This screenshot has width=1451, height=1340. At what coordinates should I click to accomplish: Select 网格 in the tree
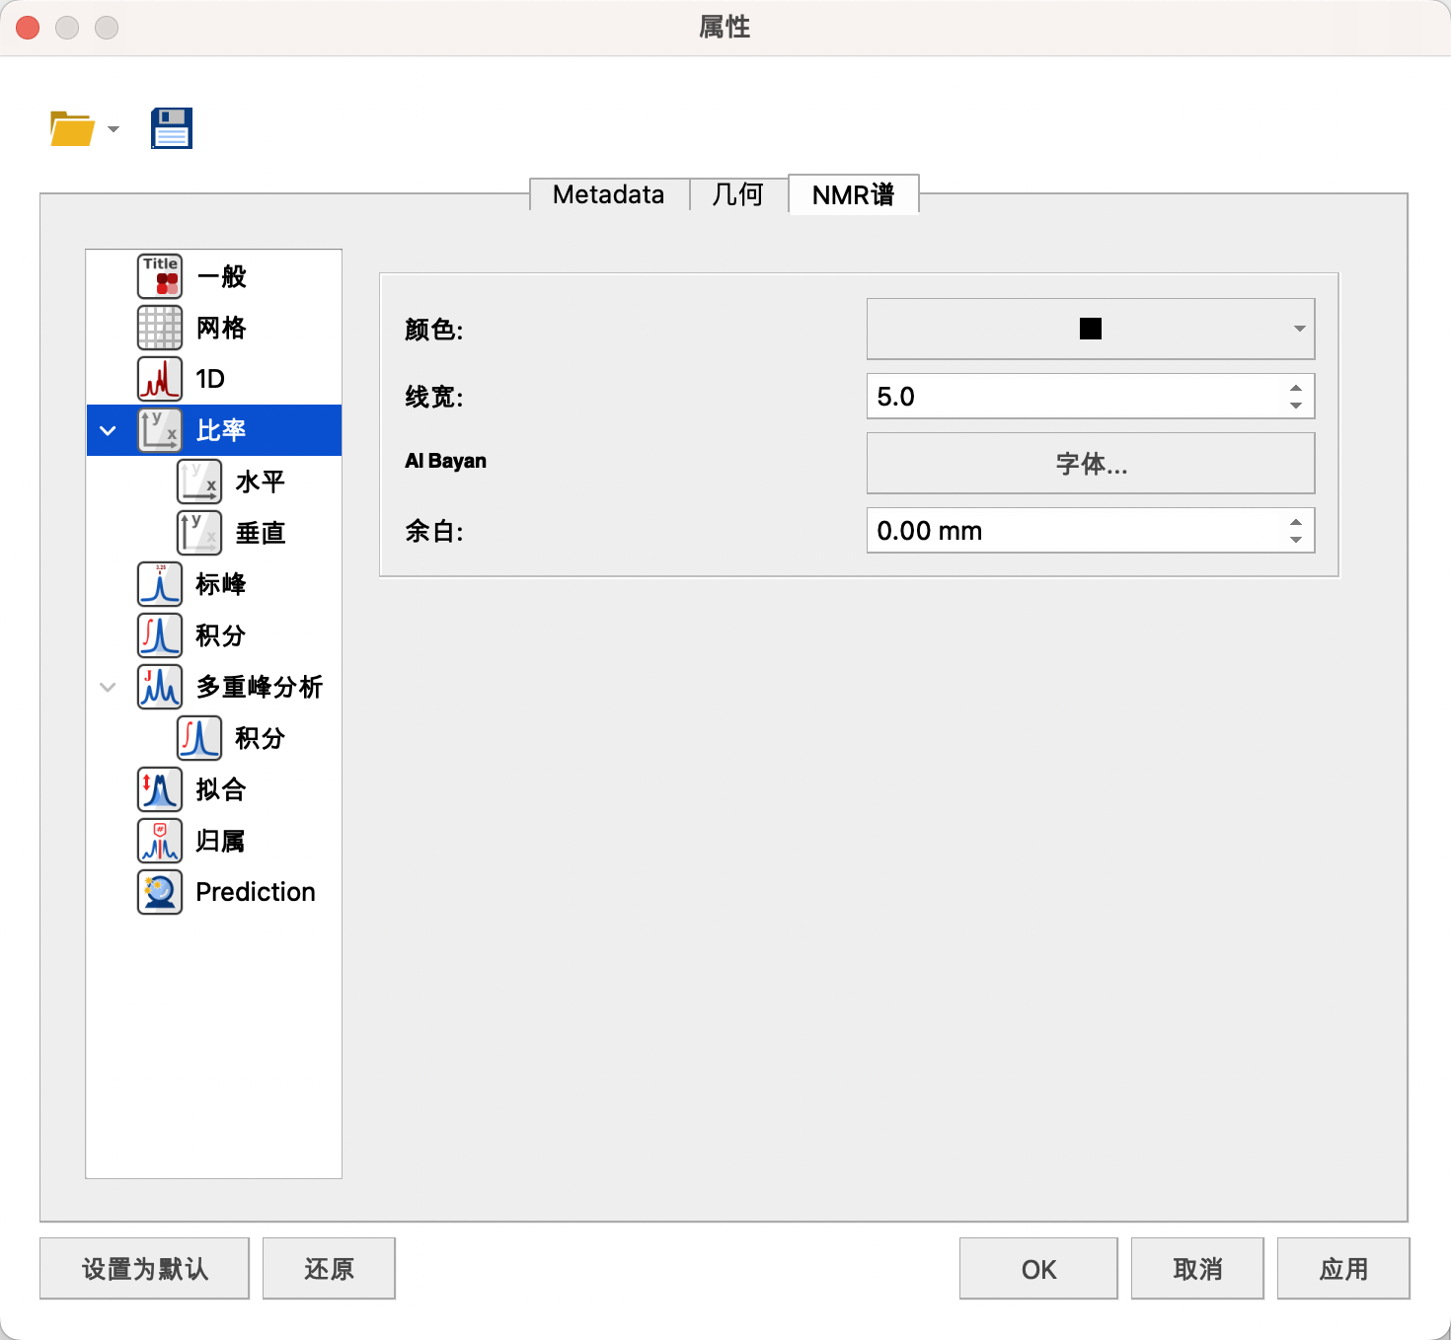pyautogui.click(x=221, y=328)
